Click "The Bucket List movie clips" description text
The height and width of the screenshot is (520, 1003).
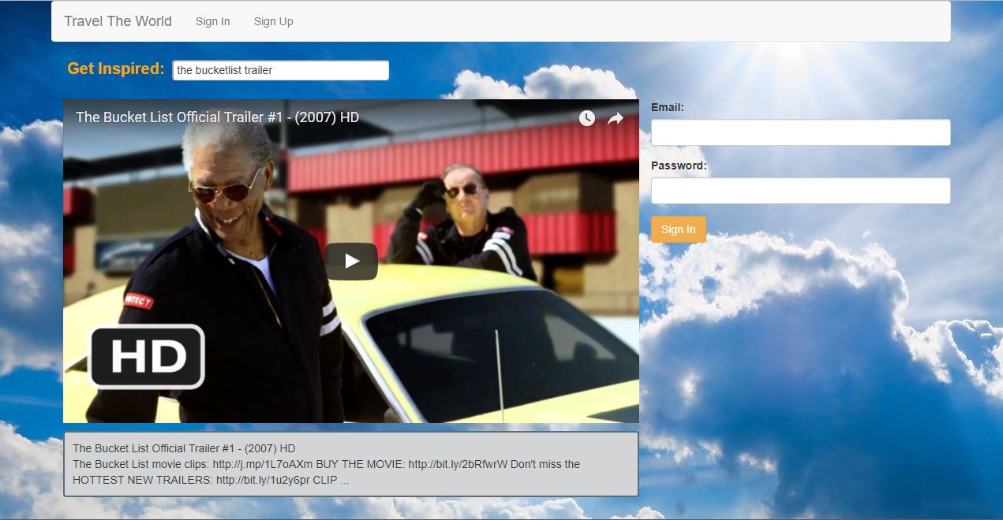[x=140, y=464]
